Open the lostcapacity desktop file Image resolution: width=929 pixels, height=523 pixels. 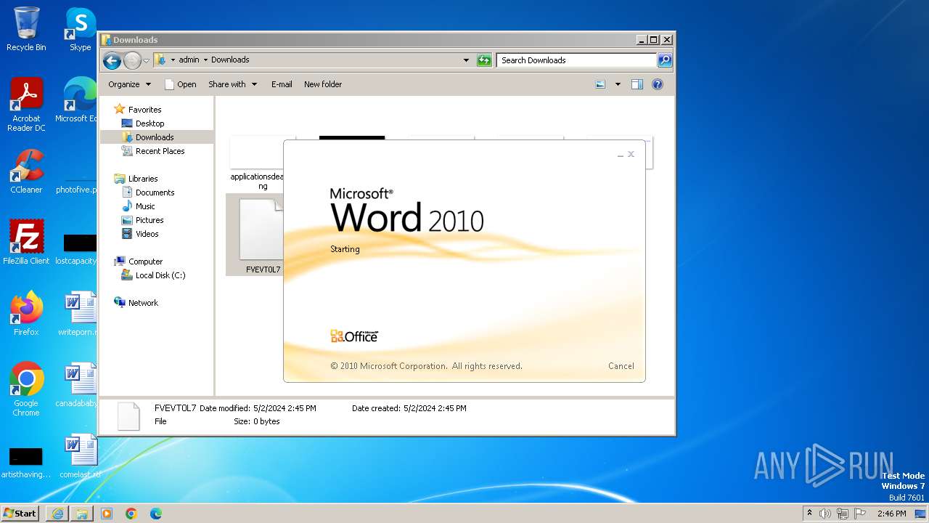click(x=77, y=248)
